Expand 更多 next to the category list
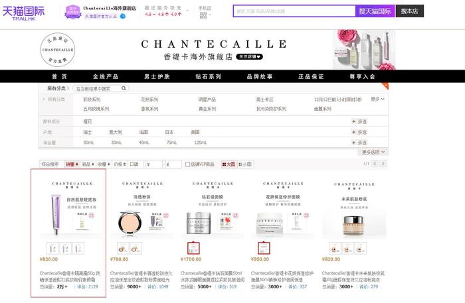The image size is (465, 303). 377,99
